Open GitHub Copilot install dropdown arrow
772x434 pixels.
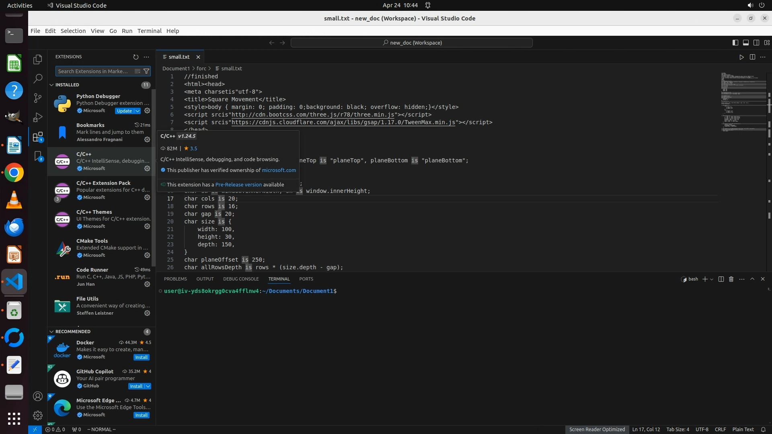click(x=148, y=386)
